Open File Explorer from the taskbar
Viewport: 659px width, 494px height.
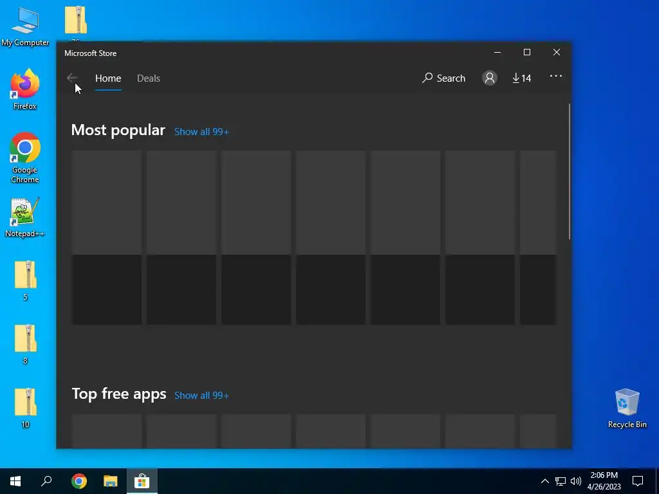[111, 481]
